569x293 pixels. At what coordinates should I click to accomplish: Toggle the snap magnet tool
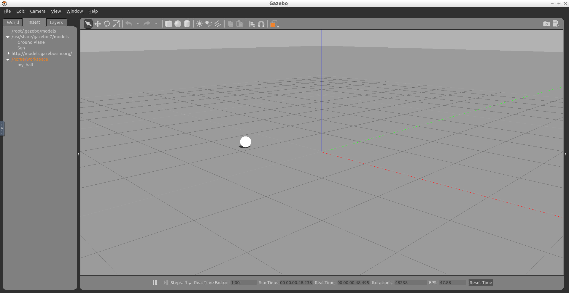point(261,24)
